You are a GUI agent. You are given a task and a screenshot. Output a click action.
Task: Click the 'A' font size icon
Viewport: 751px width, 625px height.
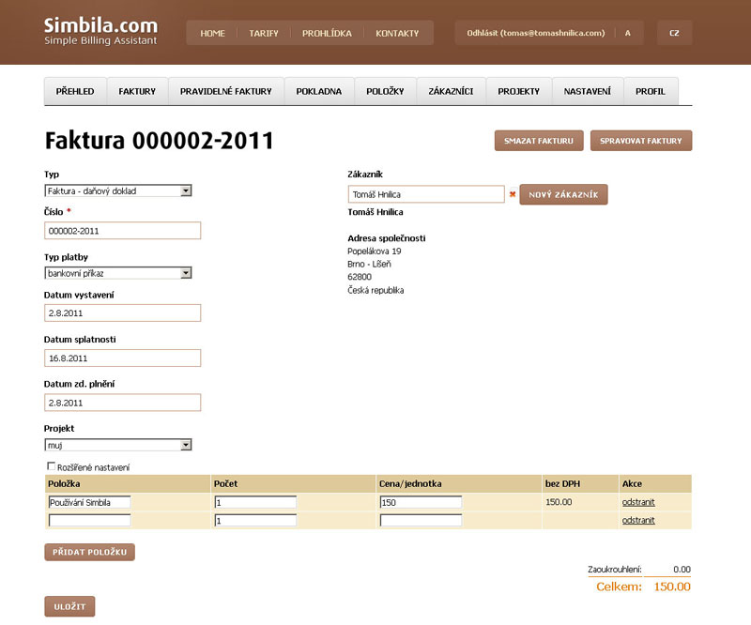pos(627,33)
